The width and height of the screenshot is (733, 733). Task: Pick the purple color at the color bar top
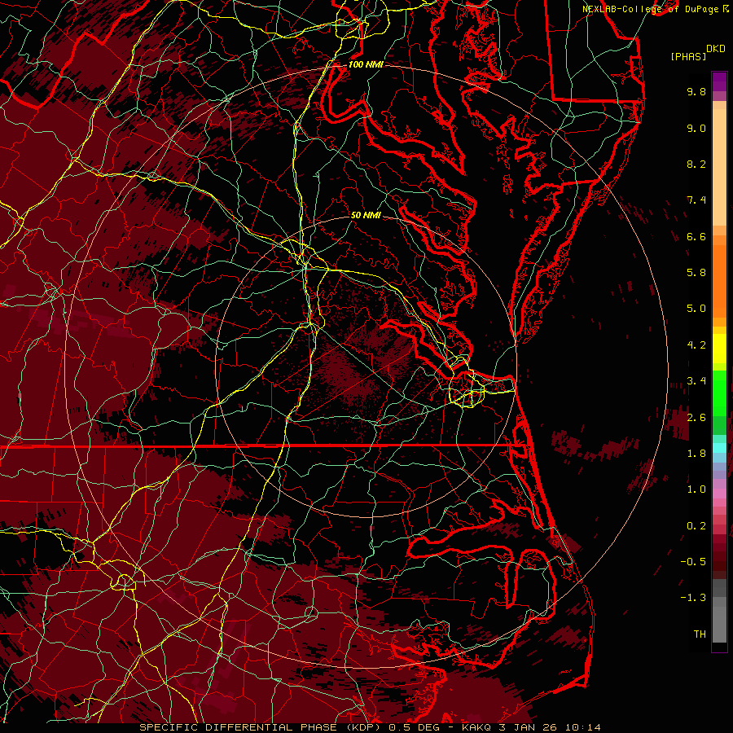(719, 81)
